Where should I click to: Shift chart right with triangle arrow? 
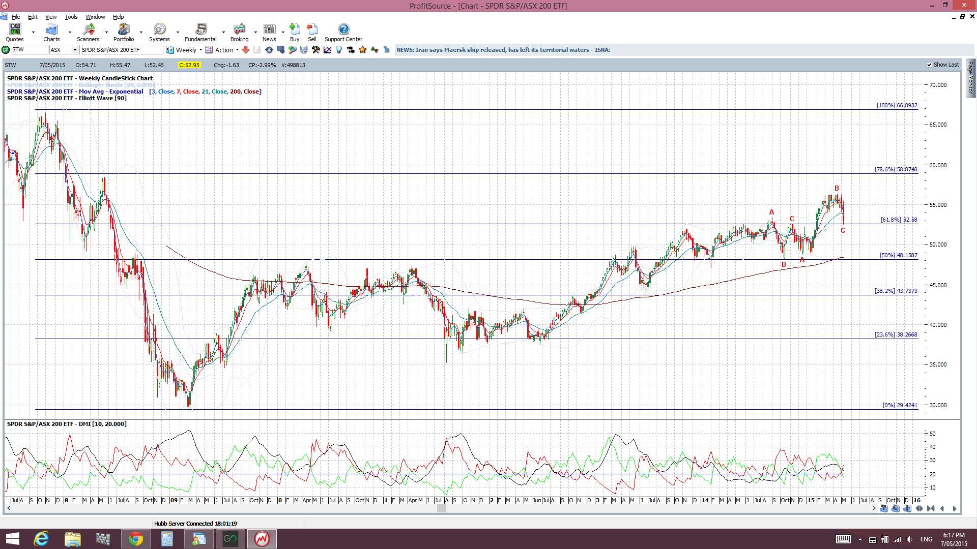click(x=954, y=508)
